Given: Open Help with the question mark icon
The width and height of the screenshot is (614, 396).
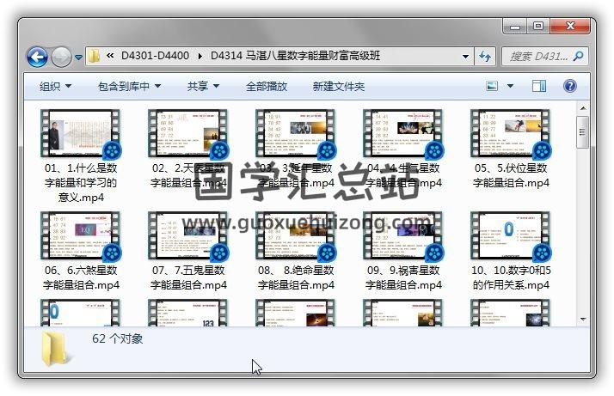Looking at the screenshot, I should click(x=570, y=86).
